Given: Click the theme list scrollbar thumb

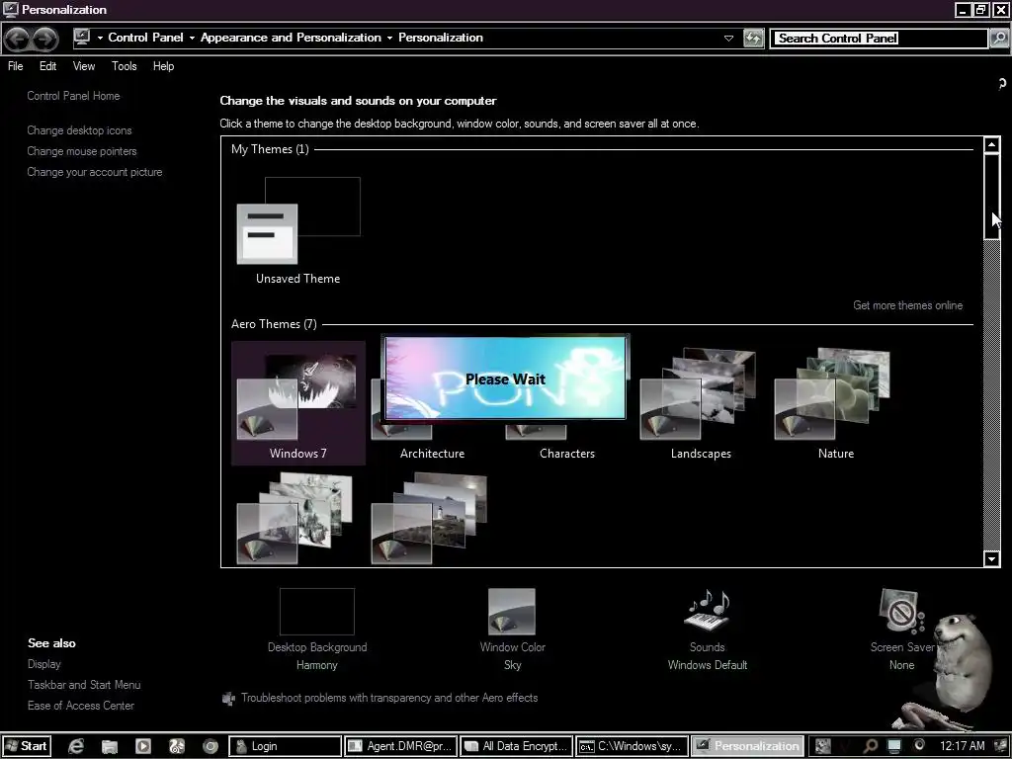Looking at the screenshot, I should [x=992, y=197].
